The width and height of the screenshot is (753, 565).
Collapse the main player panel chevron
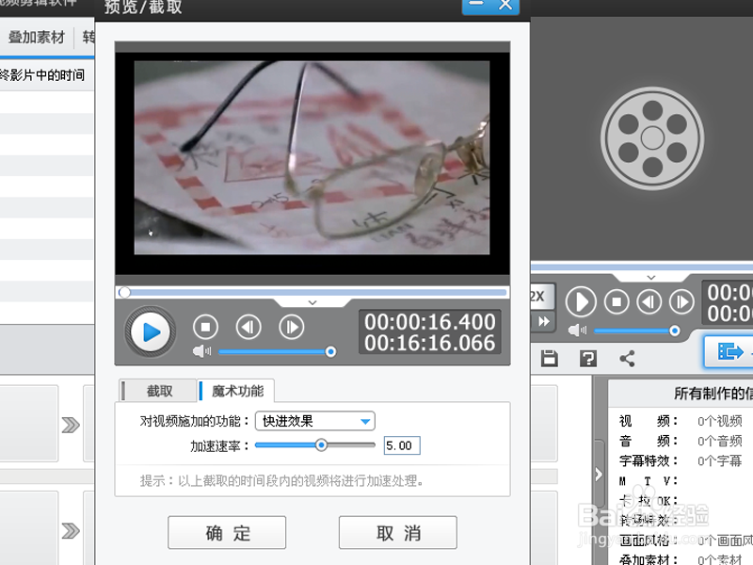(x=651, y=278)
